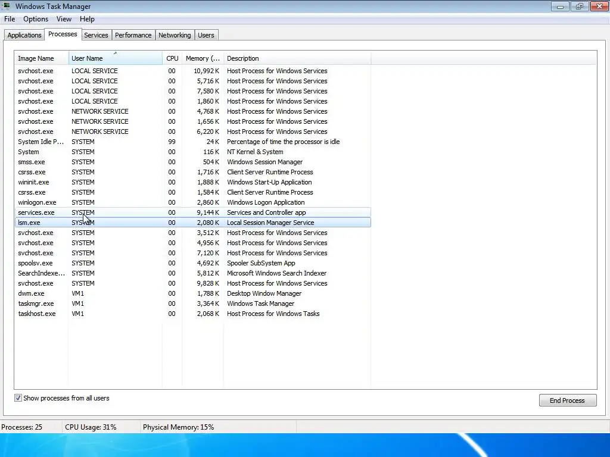Select the SearchIndexer process row
This screenshot has width=610, height=457.
tap(192, 273)
